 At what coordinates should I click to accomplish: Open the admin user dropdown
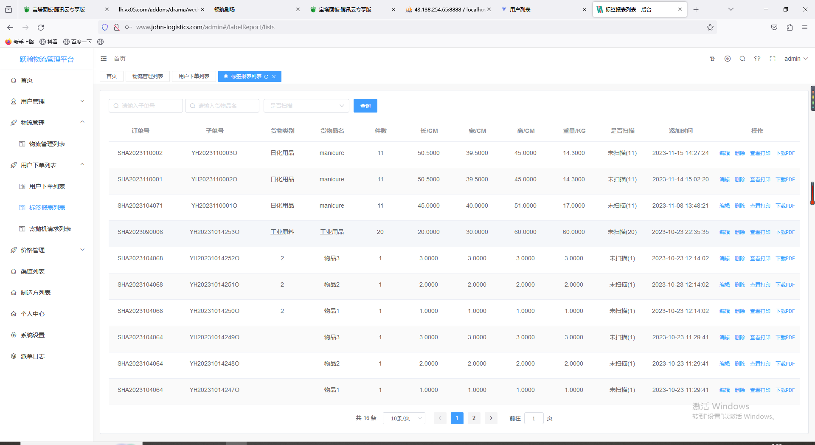(796, 59)
